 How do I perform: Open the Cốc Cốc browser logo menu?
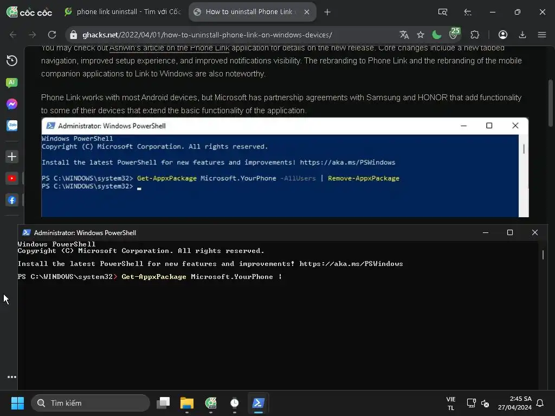[x=29, y=12]
